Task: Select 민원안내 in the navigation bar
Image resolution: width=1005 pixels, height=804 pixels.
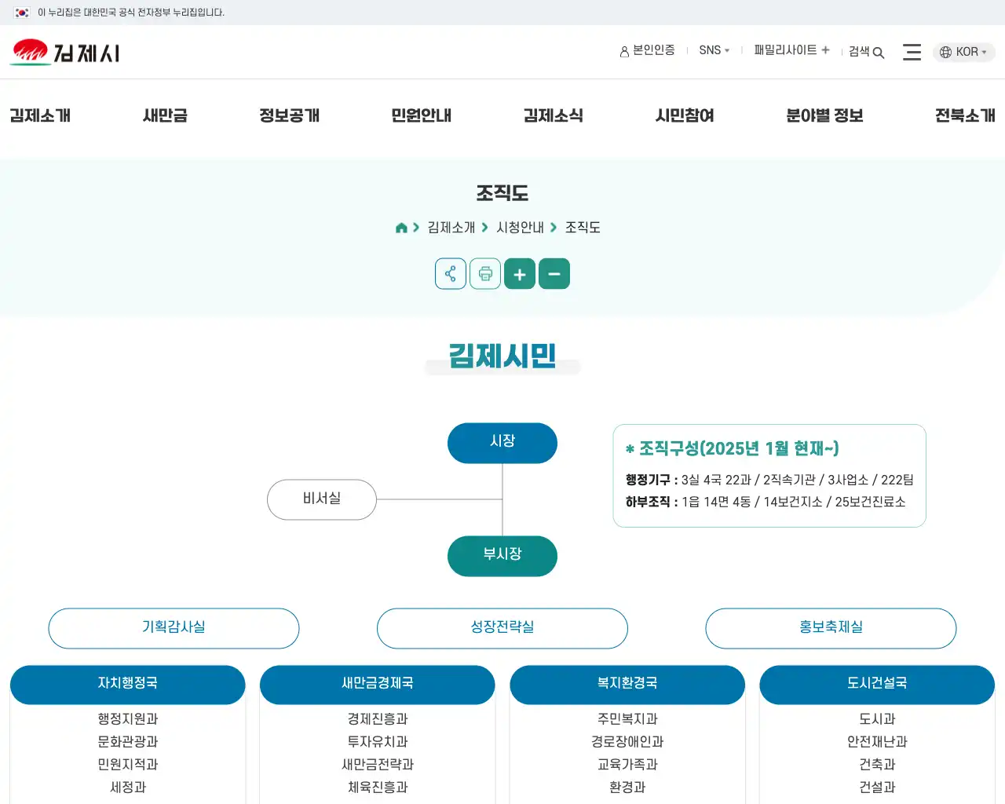Action: pos(421,115)
